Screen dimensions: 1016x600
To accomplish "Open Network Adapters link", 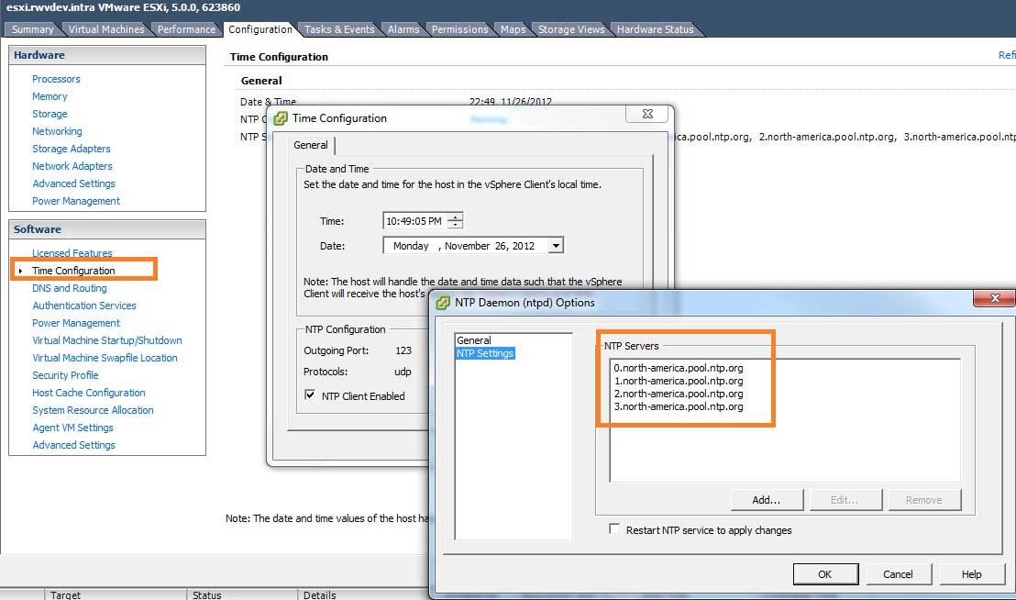I will tap(72, 167).
